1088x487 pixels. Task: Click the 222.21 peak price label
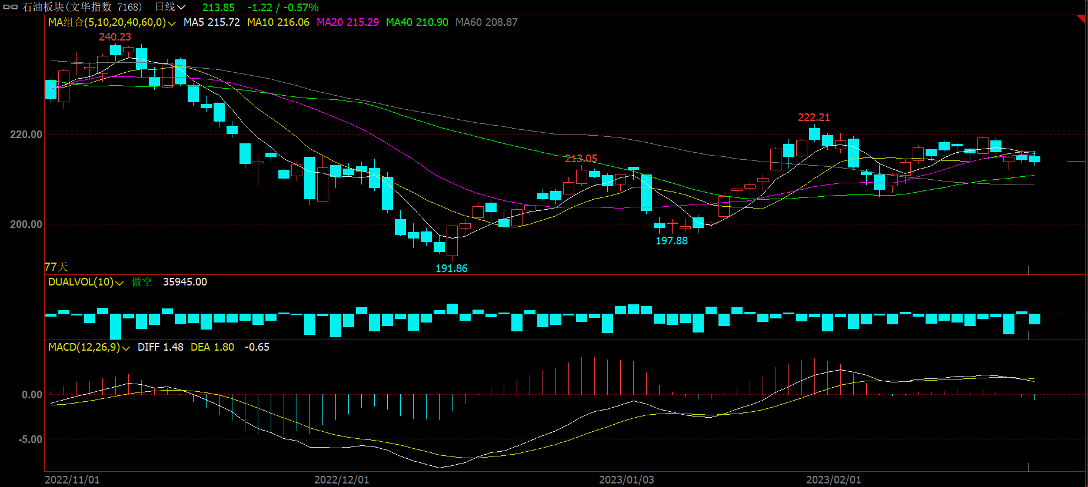(814, 117)
